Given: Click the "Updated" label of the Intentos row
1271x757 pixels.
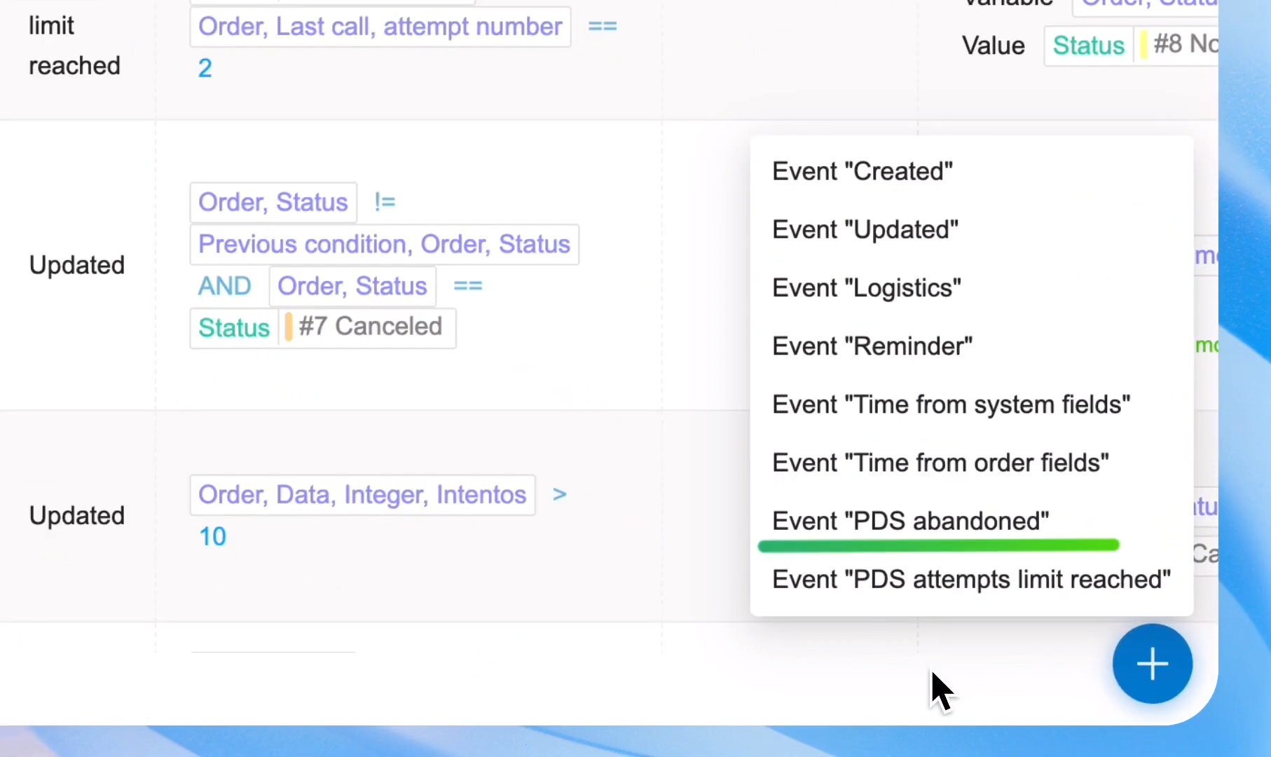Looking at the screenshot, I should coord(77,516).
